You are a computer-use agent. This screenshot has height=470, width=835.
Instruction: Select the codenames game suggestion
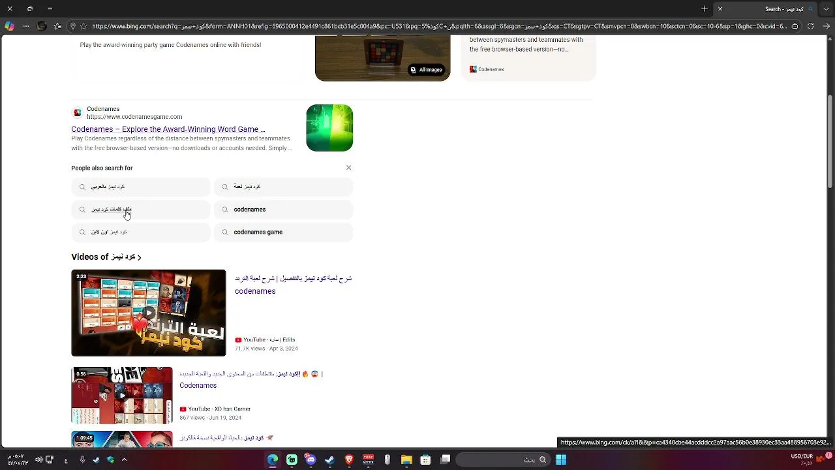283,232
